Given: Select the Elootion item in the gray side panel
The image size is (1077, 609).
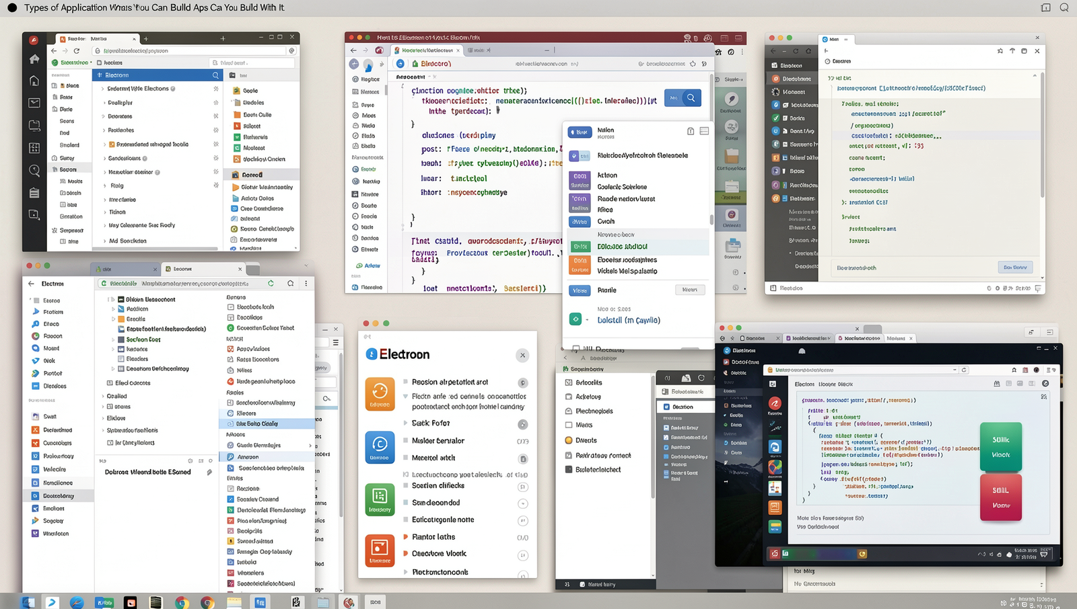Looking at the screenshot, I should (685, 407).
